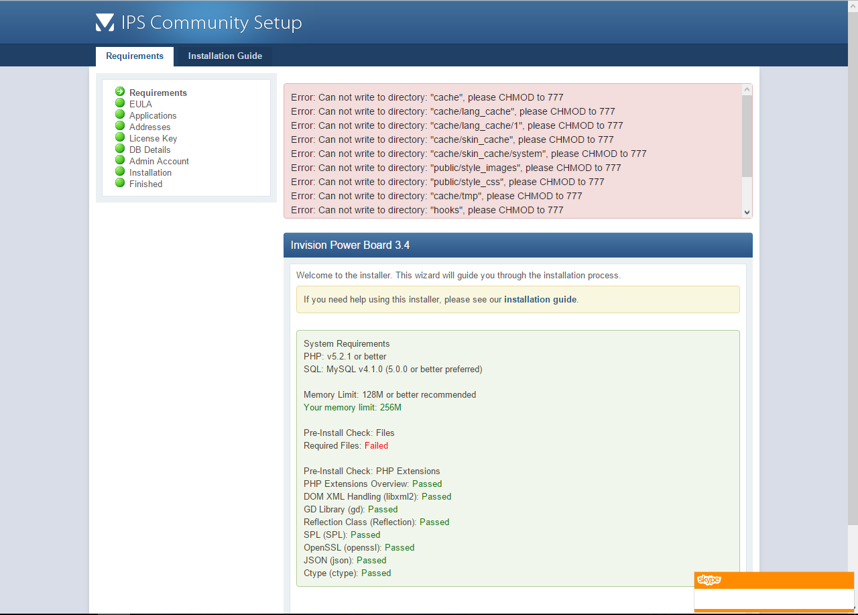
Task: Select the error line for "cache/lang_cache/1"
Action: [x=457, y=125]
